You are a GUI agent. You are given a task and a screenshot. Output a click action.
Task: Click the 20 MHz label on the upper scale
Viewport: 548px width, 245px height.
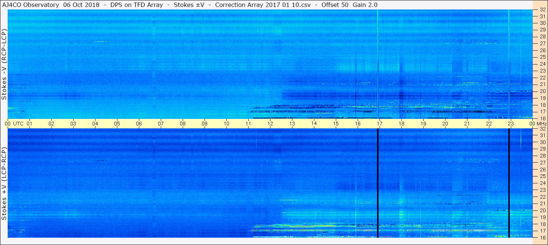(543, 91)
